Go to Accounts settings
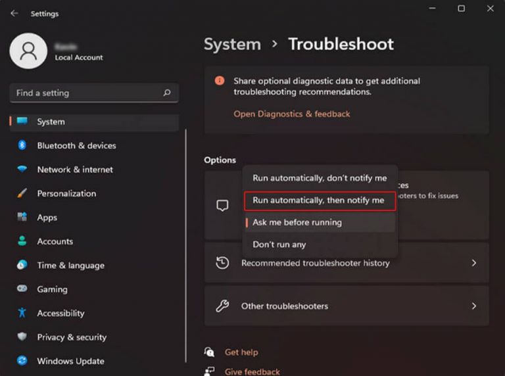Viewport: 505px width, 376px height. (94, 241)
